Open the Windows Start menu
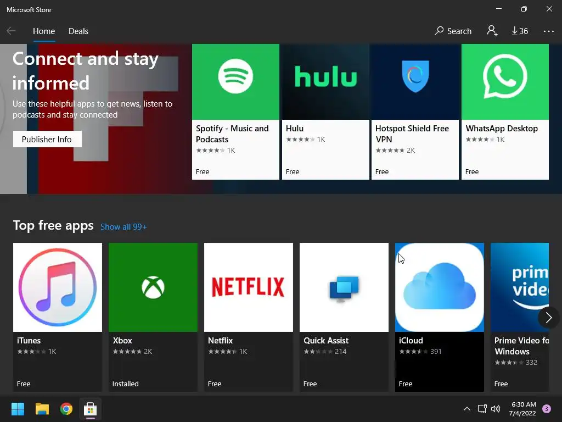 pyautogui.click(x=18, y=409)
